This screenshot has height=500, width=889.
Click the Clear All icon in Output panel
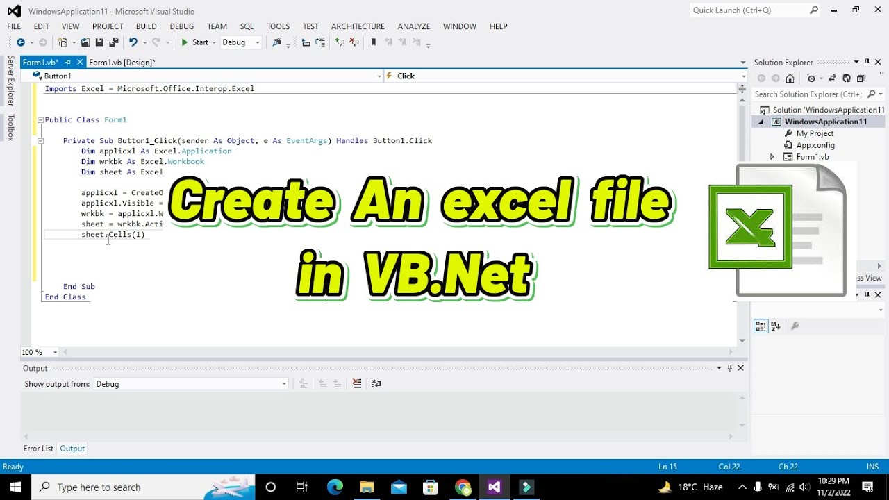coord(357,383)
